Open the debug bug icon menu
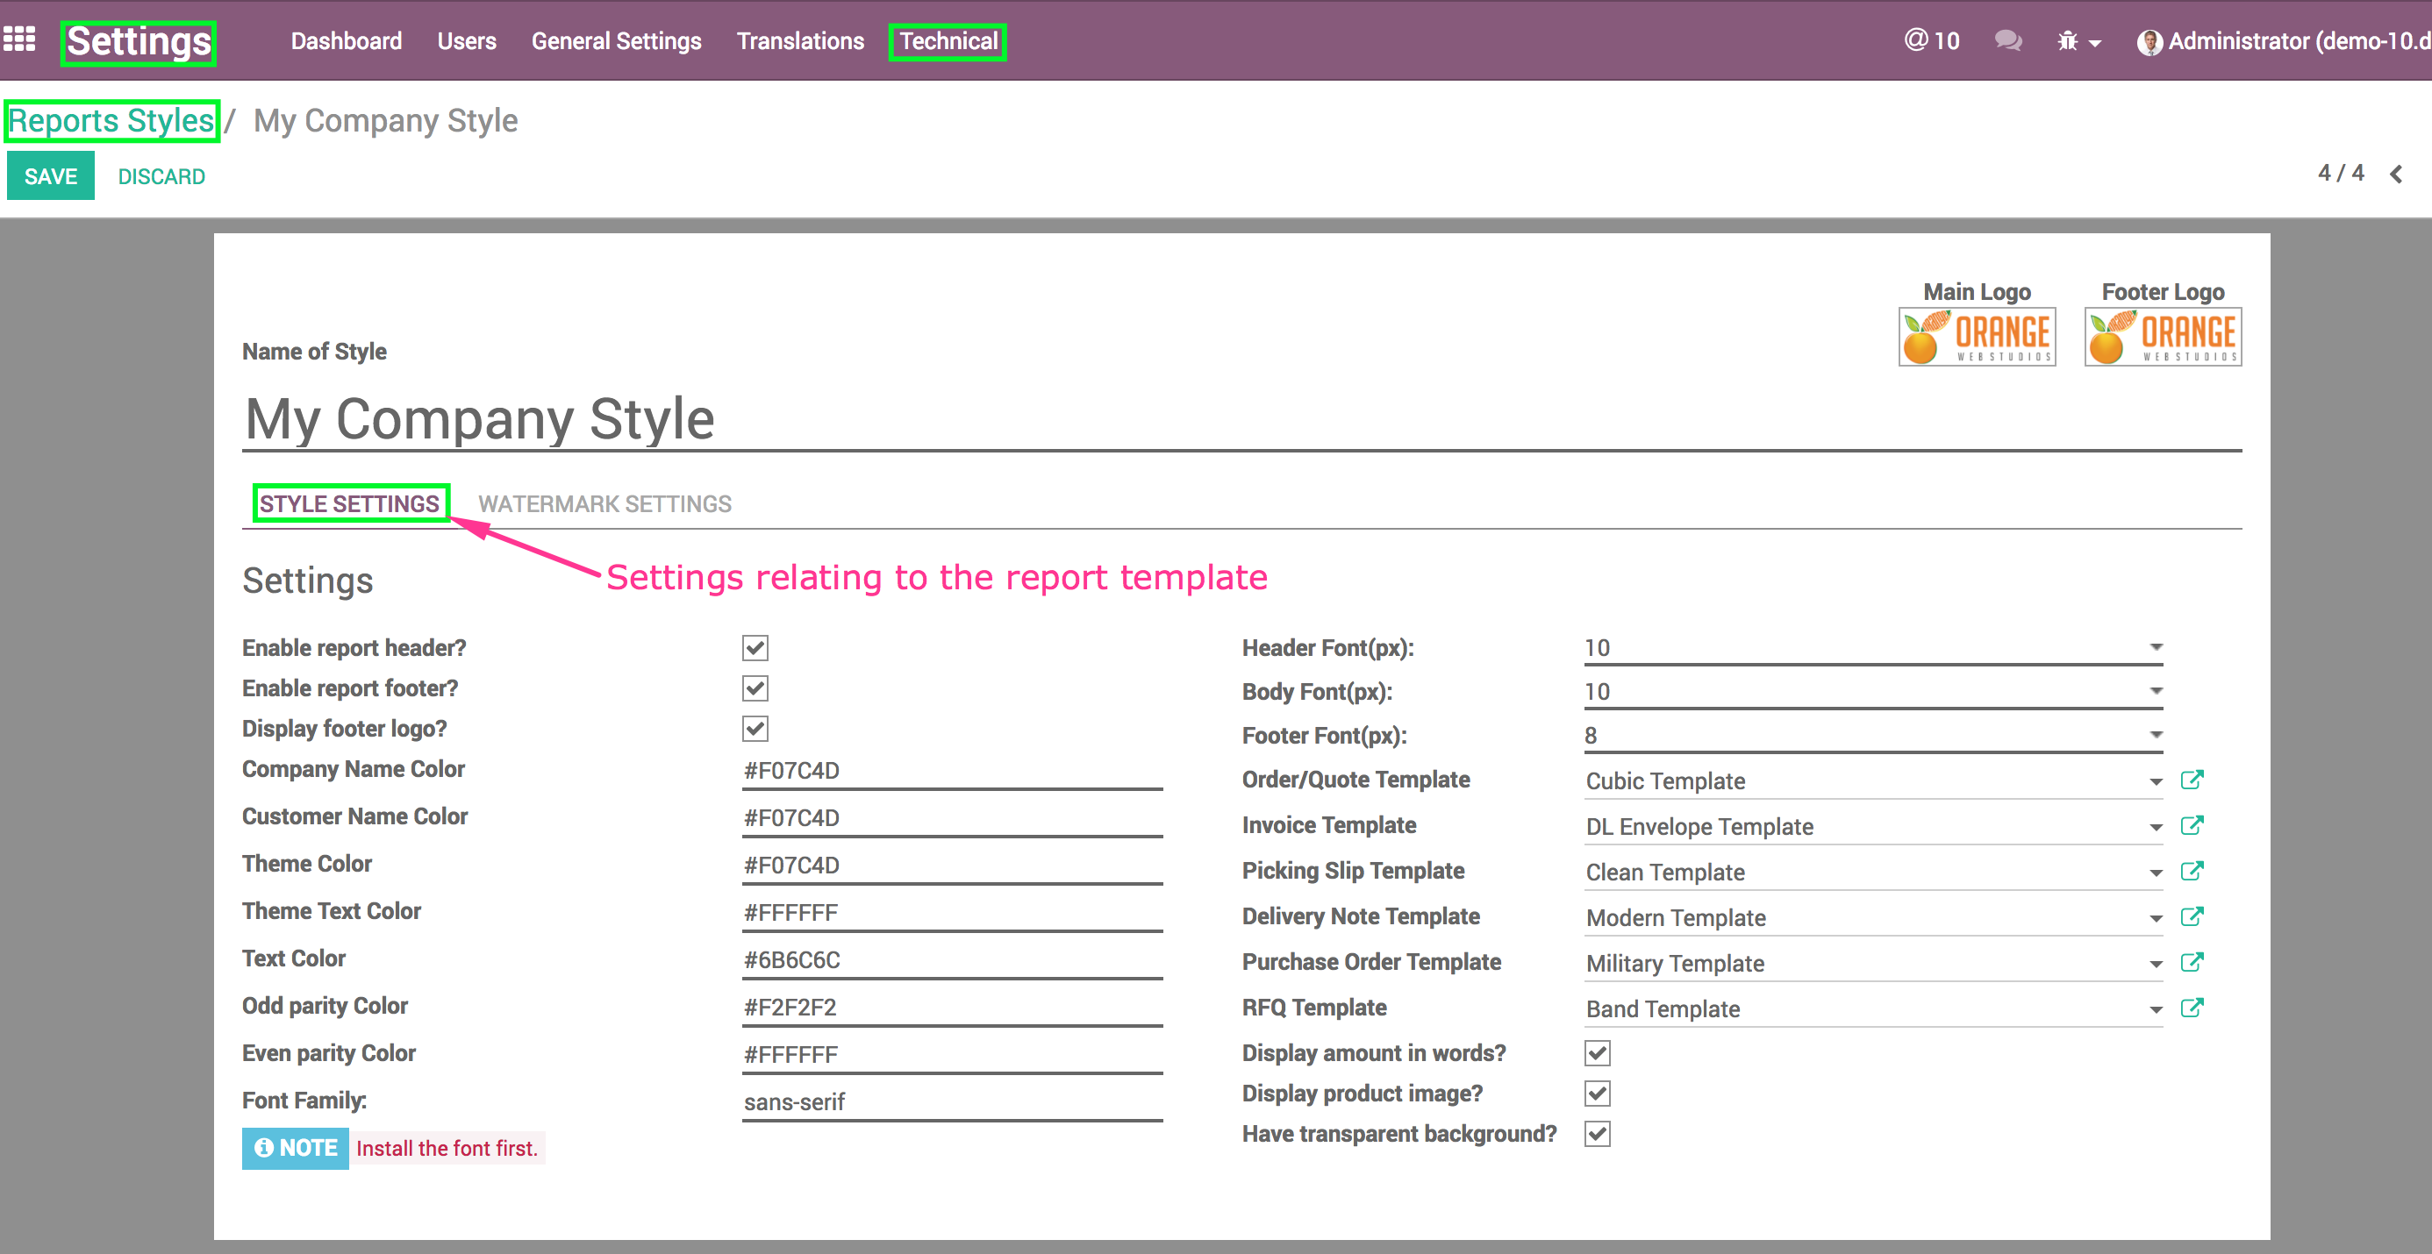The image size is (2432, 1254). (x=2079, y=41)
